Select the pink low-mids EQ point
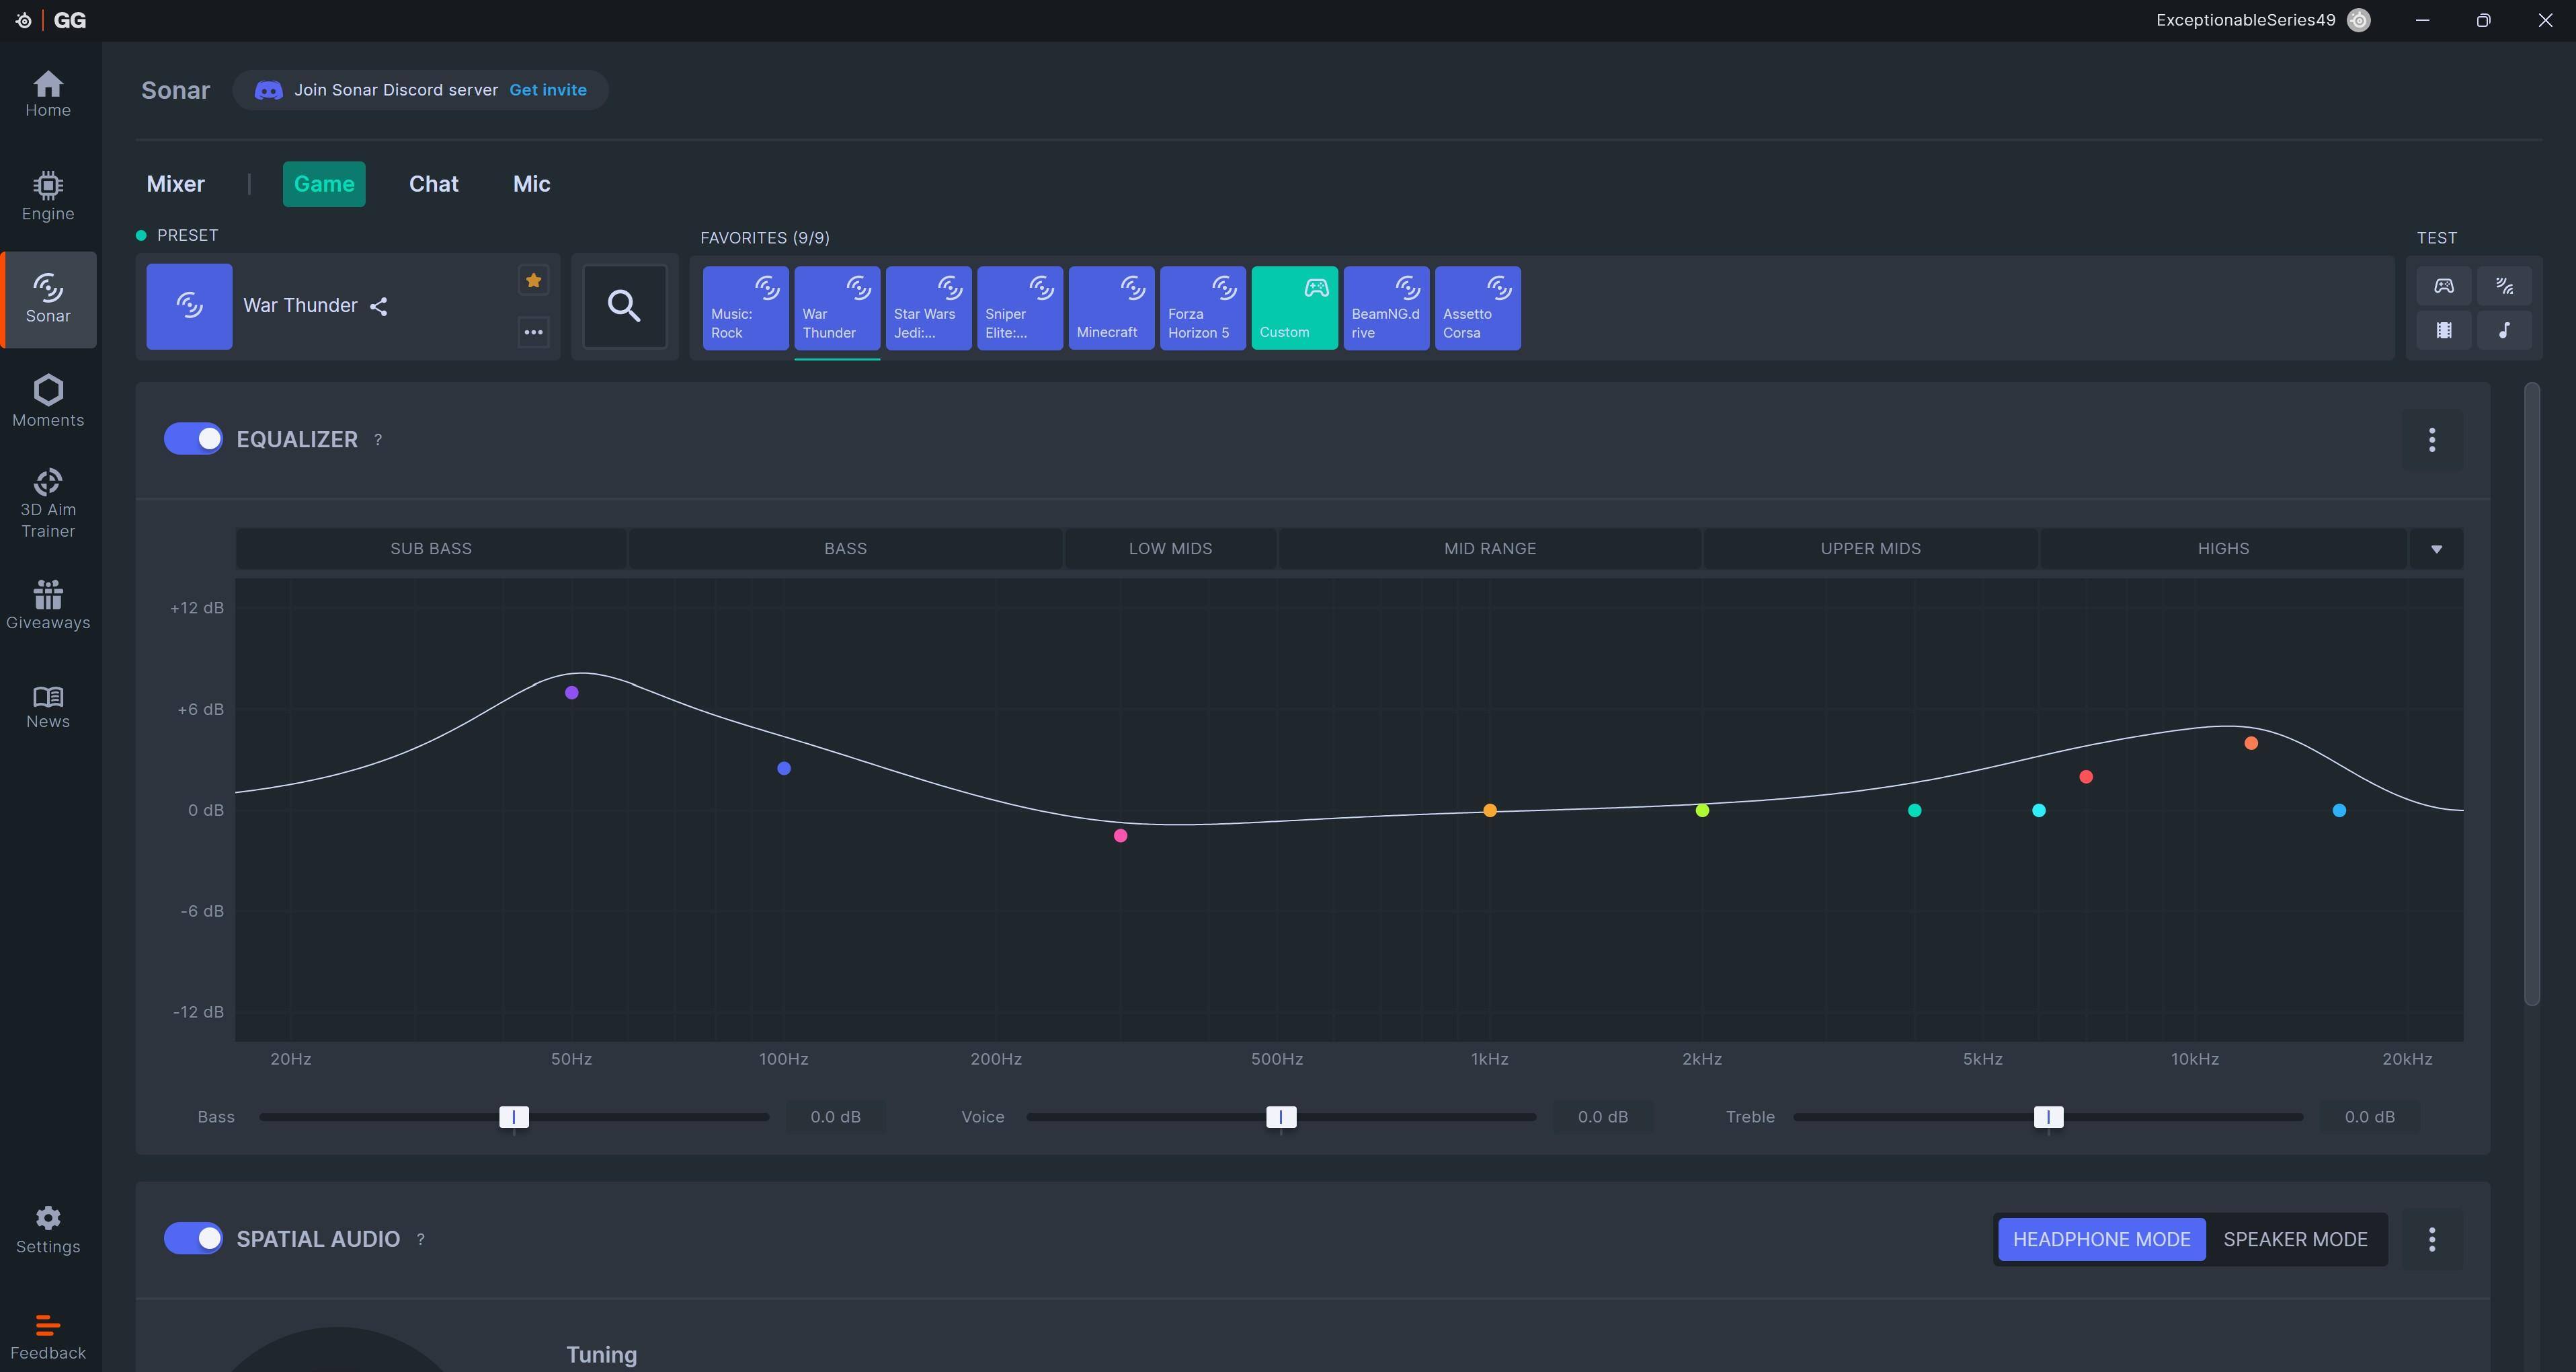This screenshot has height=1372, width=2576. click(1120, 835)
